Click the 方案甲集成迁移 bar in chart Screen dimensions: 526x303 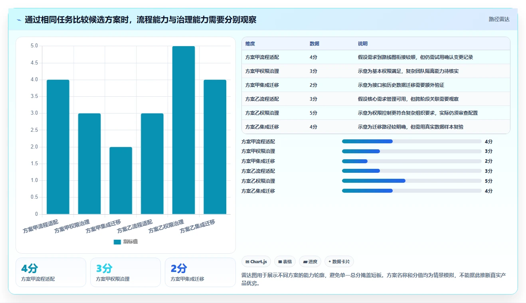pyautogui.click(x=121, y=180)
